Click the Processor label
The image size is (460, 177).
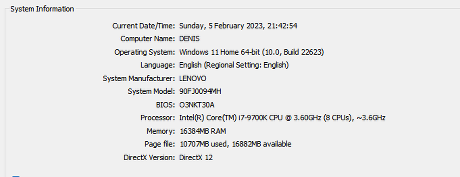[x=158, y=118]
